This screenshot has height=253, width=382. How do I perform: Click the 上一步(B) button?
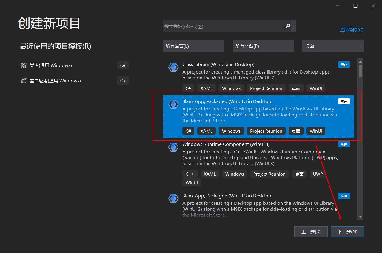click(x=311, y=232)
